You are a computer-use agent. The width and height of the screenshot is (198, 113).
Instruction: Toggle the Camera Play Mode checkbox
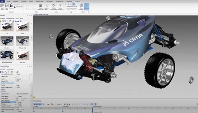(66, 7)
